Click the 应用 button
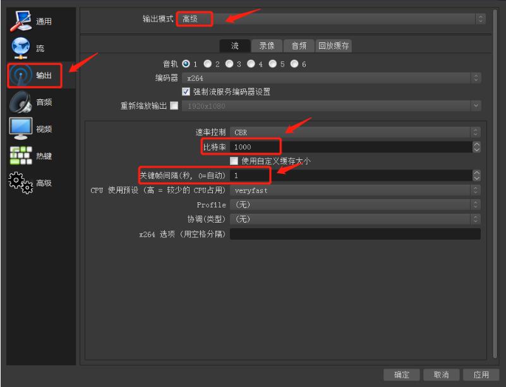Screen dimensions: 506x387 pyautogui.click(x=481, y=375)
